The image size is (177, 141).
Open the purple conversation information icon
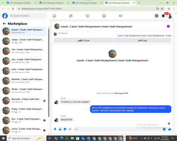[x=168, y=26]
